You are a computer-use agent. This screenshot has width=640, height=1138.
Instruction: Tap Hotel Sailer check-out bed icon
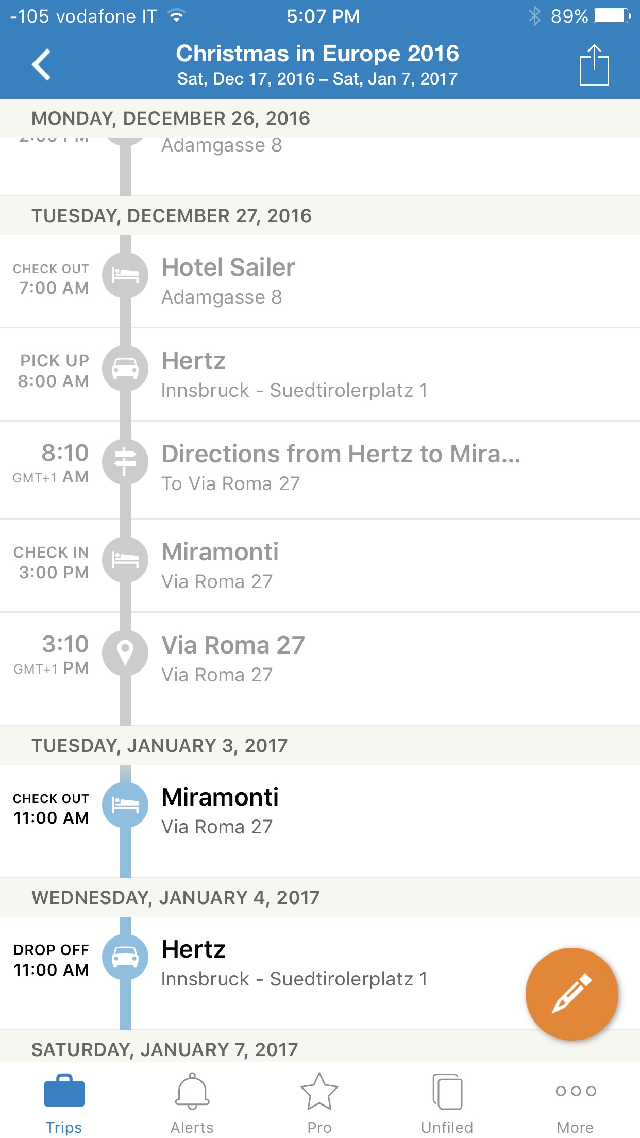point(125,275)
